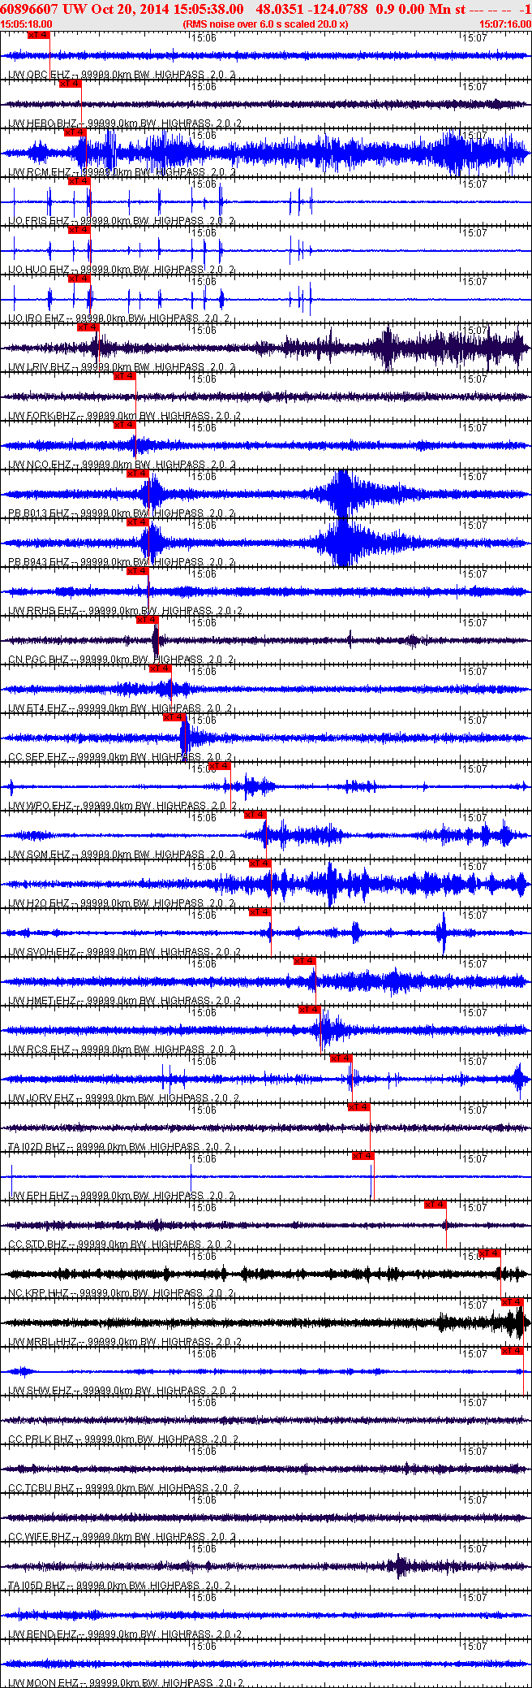This screenshot has width=532, height=1688.
Task: Select the UW RRHS EHZ station label
Action: point(43,611)
